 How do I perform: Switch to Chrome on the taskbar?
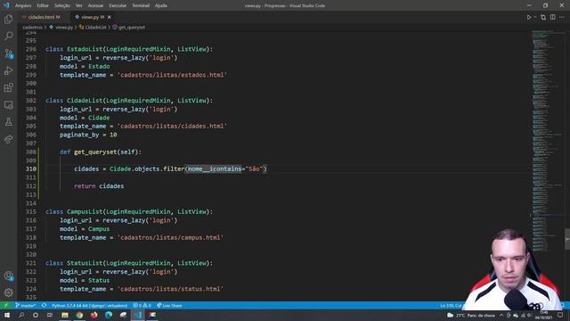tap(79, 315)
